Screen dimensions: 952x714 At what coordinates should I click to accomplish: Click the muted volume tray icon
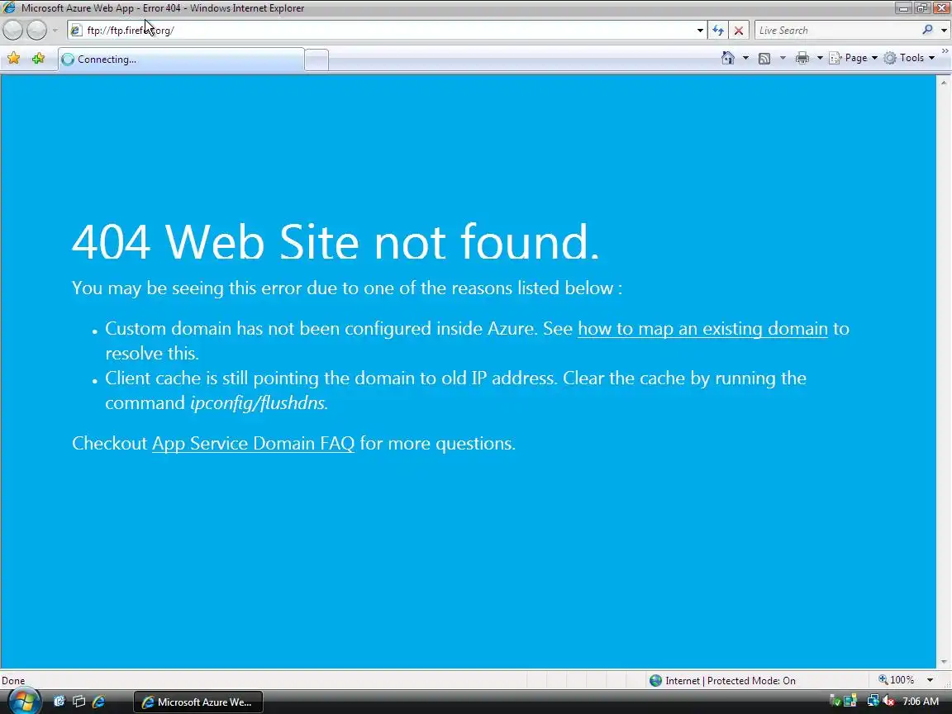[888, 702]
